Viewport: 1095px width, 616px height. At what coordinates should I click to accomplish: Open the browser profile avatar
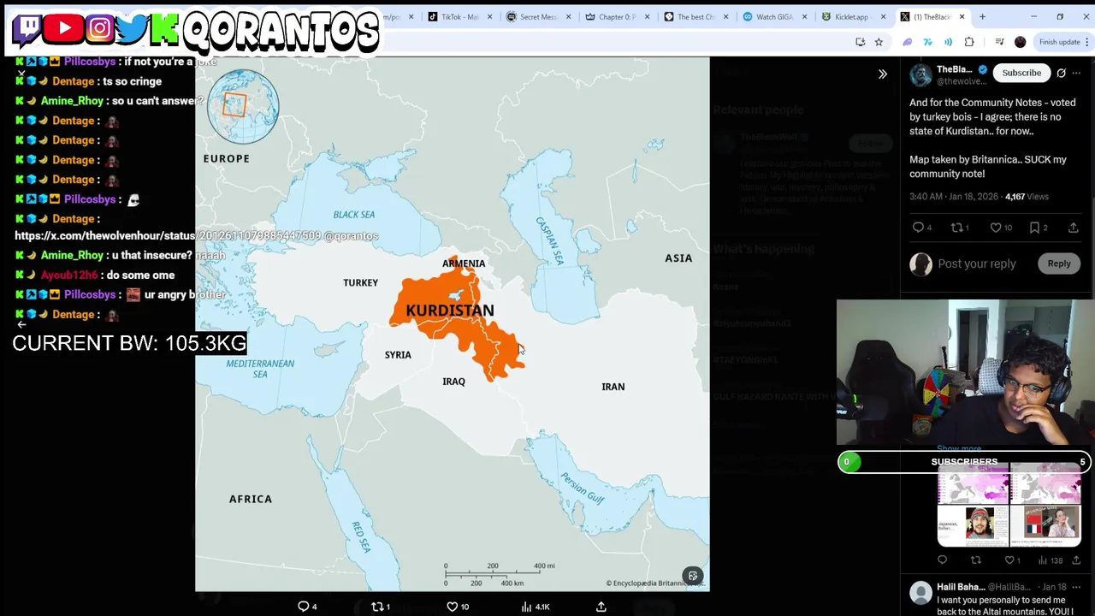(x=1020, y=42)
